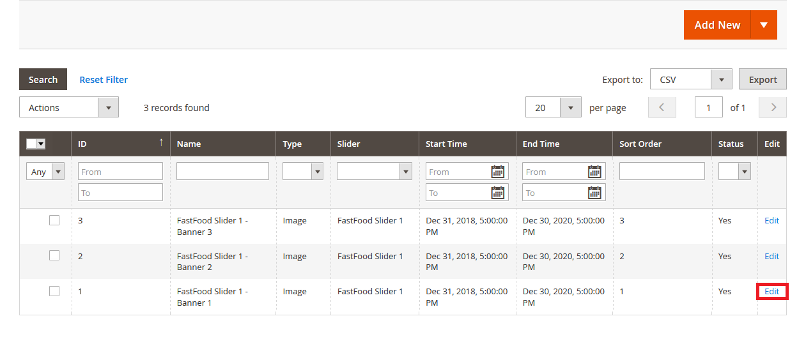Click the Search button

tap(43, 80)
